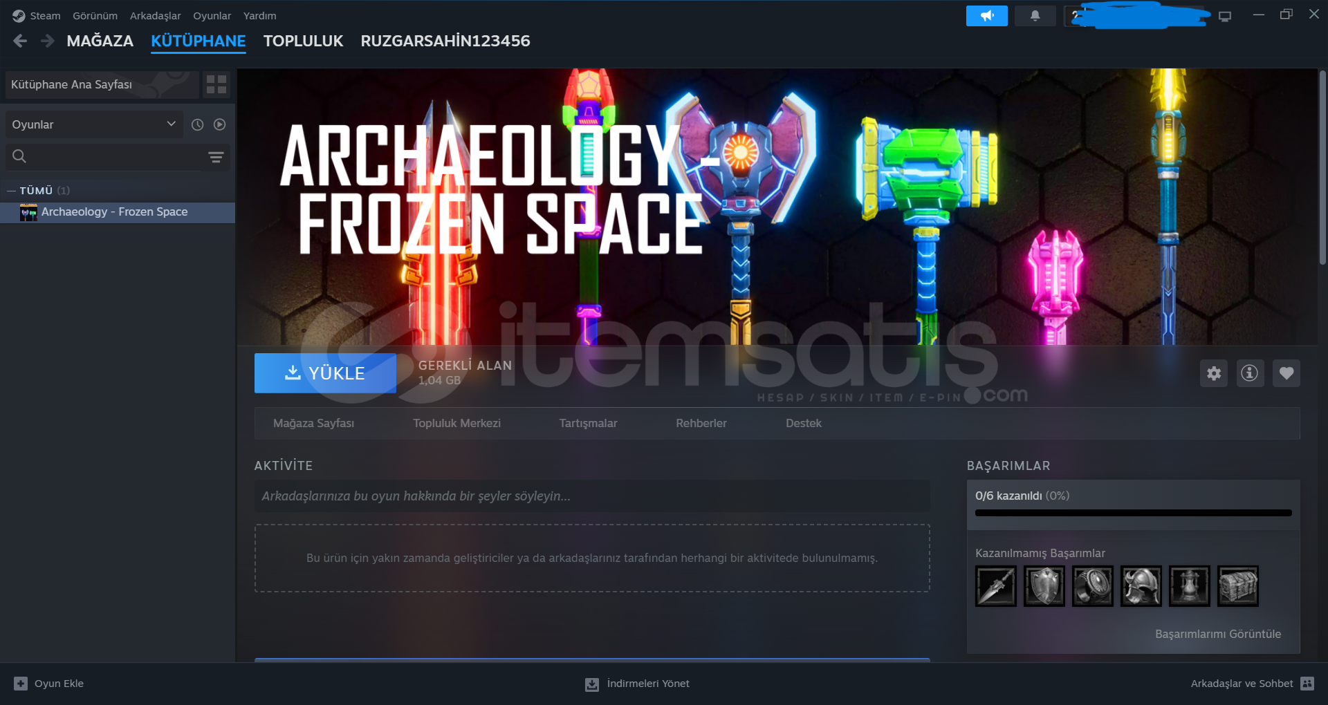
Task: Open Tartışmalar link
Action: point(589,423)
